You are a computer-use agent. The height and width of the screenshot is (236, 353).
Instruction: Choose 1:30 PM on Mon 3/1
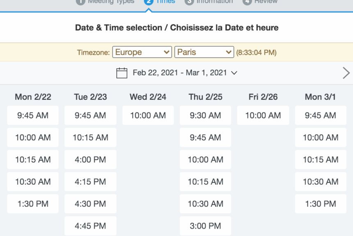[x=321, y=204]
